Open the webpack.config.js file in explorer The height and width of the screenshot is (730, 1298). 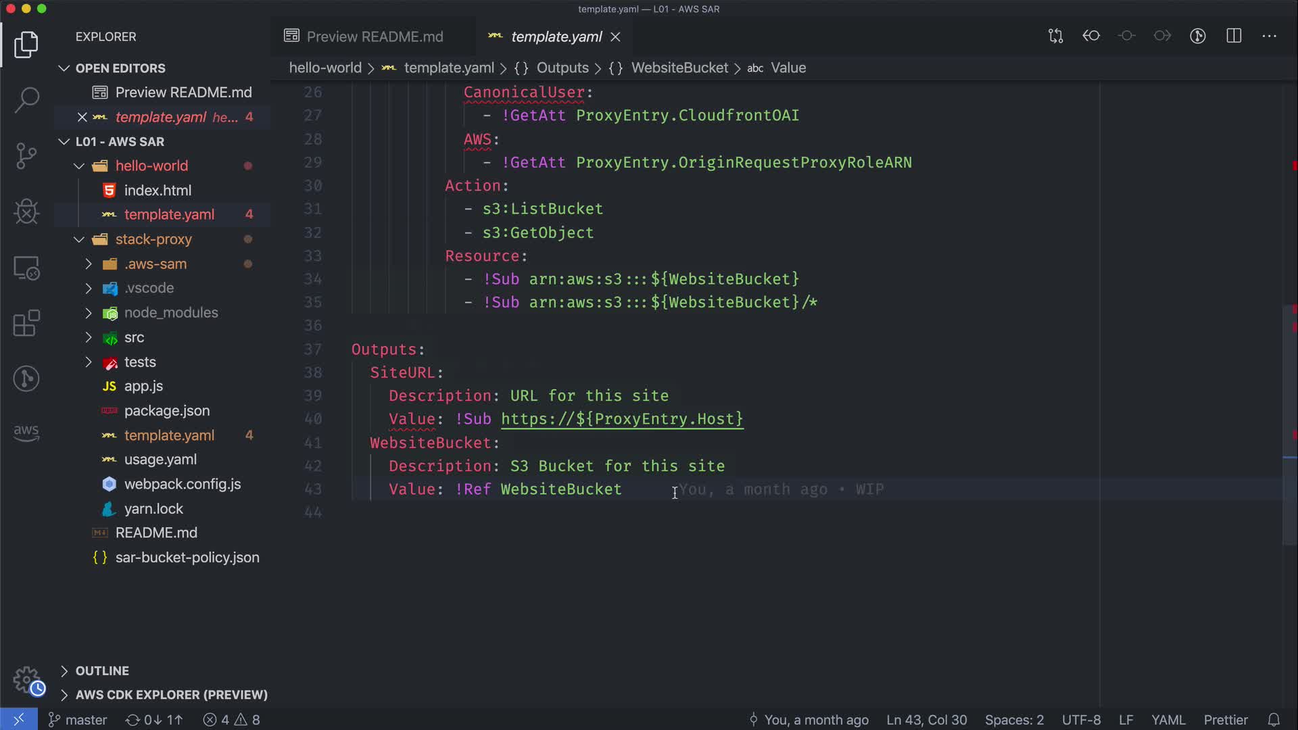(x=182, y=484)
